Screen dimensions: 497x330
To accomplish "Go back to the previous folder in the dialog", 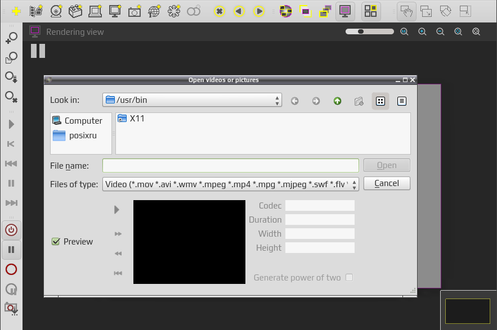I will [x=295, y=101].
